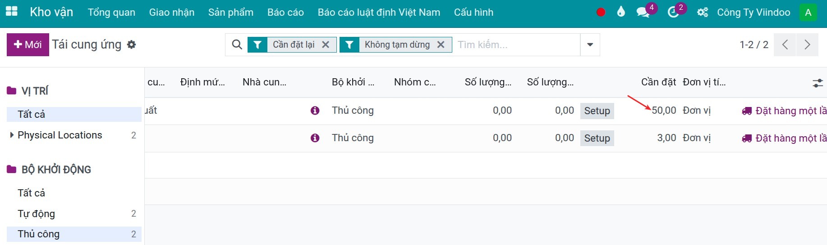Open the Giao nhận menu
This screenshot has width=827, height=245.
click(x=172, y=12)
